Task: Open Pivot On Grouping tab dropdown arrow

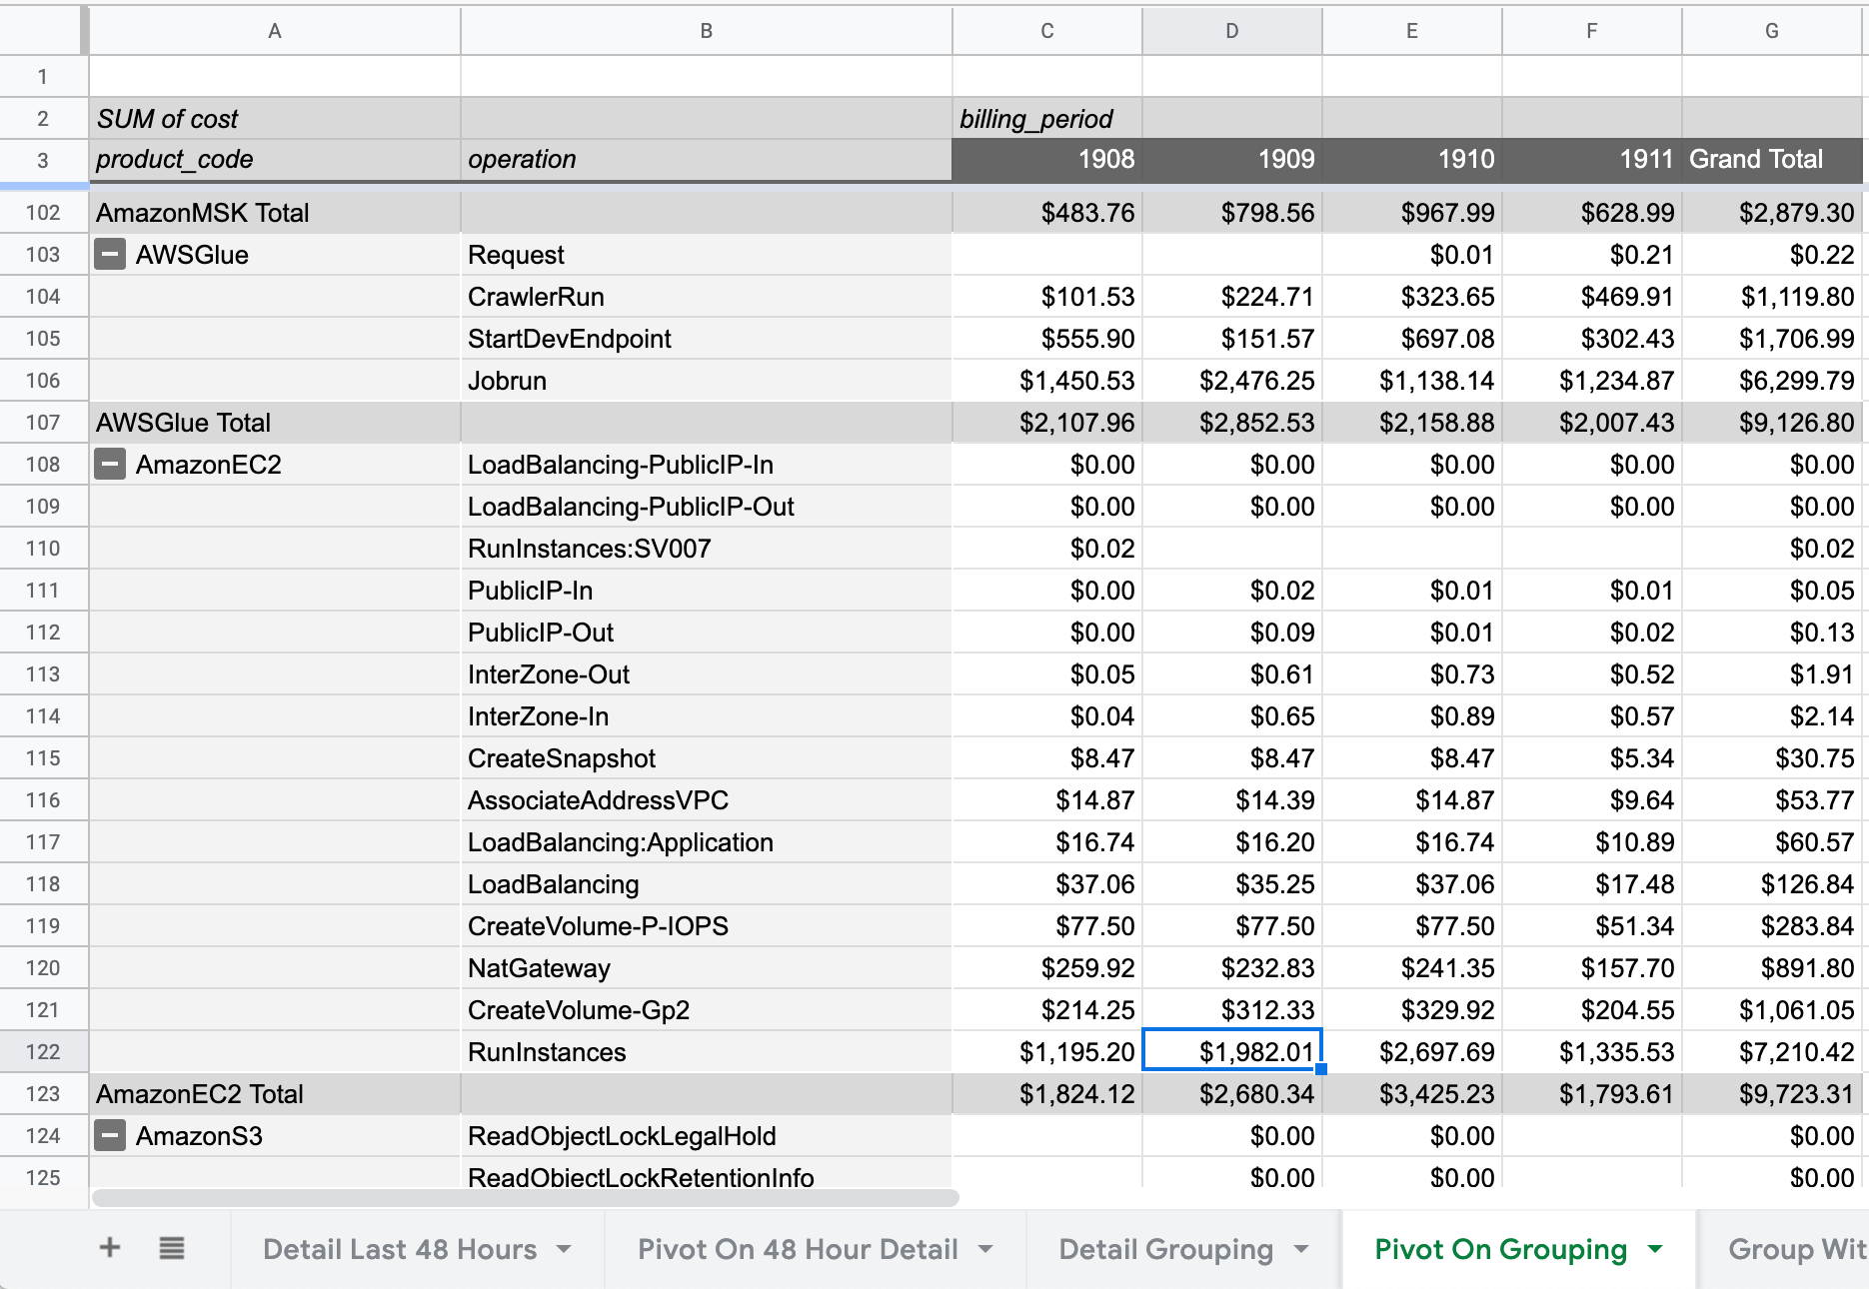Action: click(1655, 1249)
